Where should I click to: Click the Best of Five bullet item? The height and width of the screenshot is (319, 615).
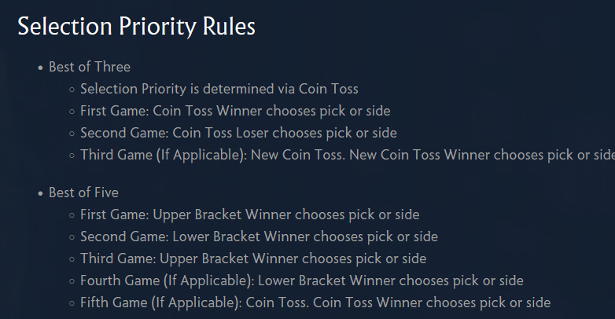83,192
